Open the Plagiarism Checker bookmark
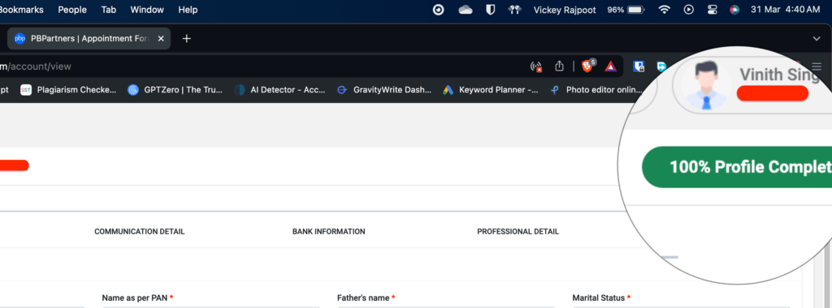The image size is (832, 308). coord(68,90)
